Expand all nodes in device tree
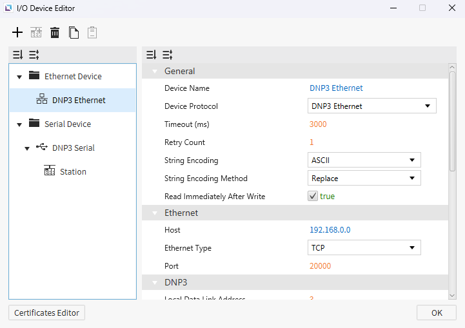 [18, 55]
